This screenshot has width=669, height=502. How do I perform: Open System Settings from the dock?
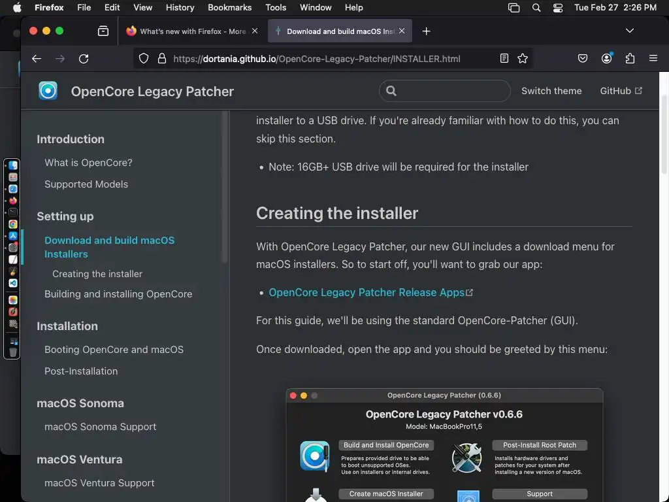(13, 248)
